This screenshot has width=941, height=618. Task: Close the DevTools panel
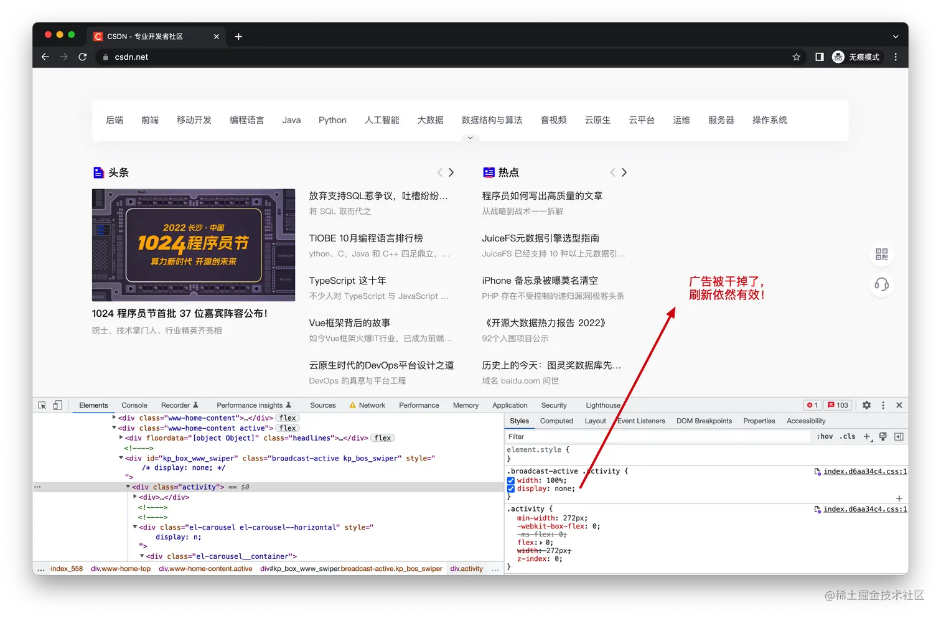pyautogui.click(x=899, y=405)
